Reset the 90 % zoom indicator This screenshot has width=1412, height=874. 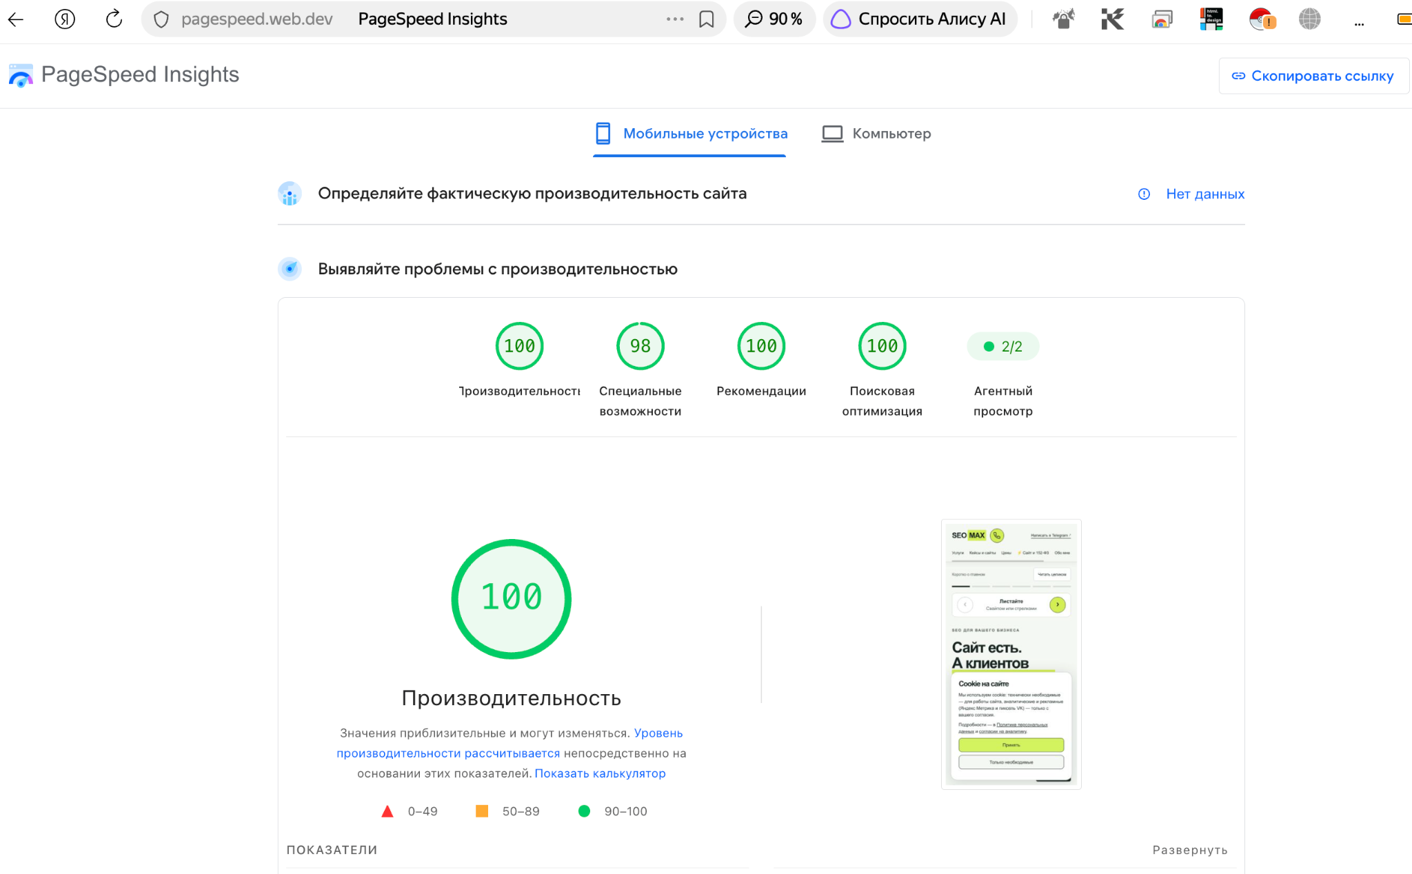coord(774,19)
